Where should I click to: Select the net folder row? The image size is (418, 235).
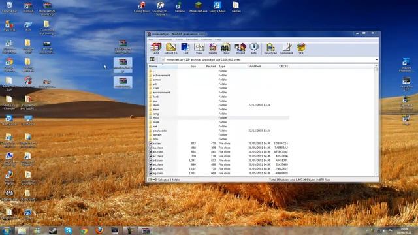[219, 126]
